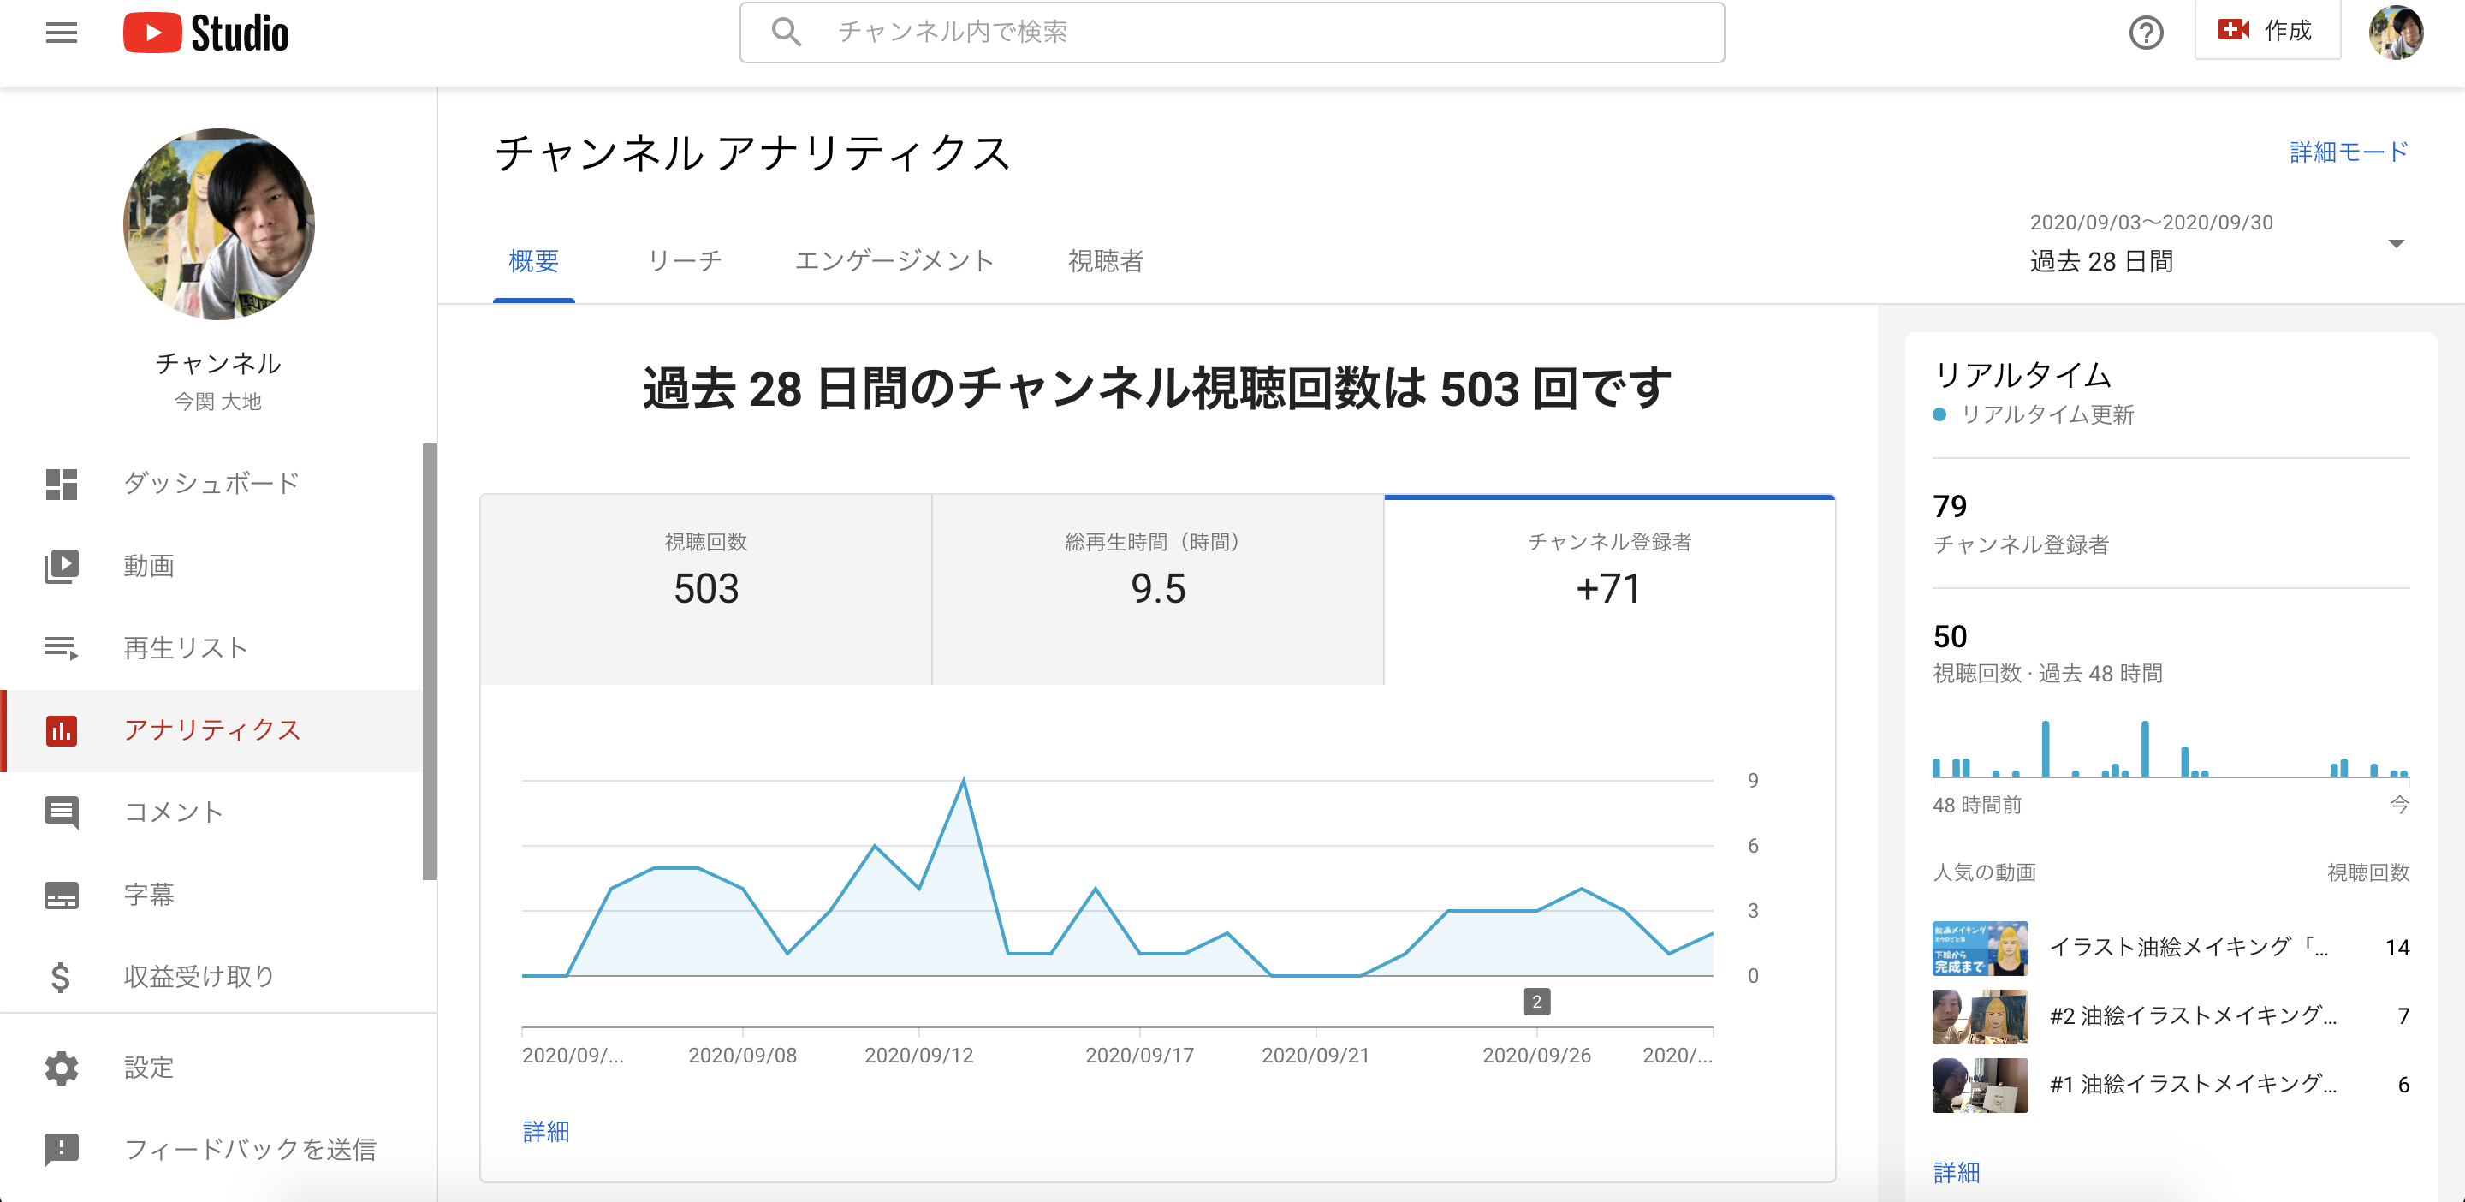Click the sidebar vertical scrollbar

430,660
